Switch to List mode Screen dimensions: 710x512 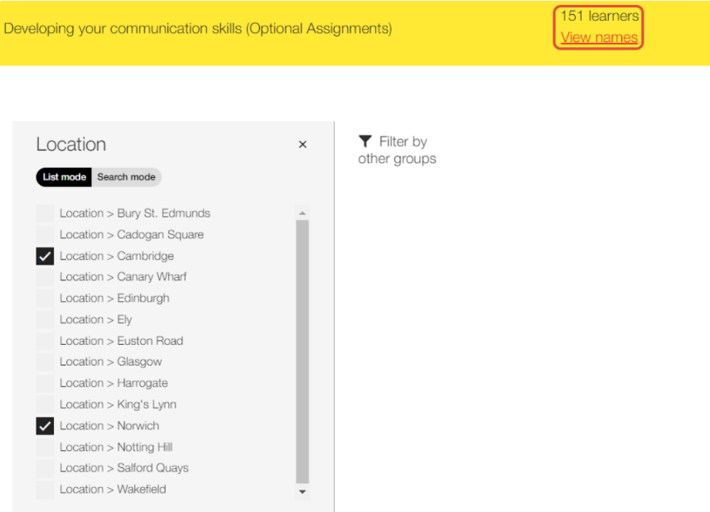pyautogui.click(x=64, y=177)
